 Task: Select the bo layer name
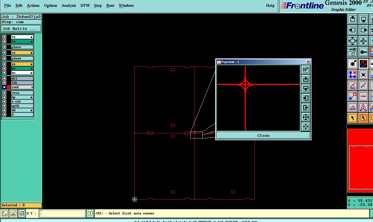pos(22,73)
